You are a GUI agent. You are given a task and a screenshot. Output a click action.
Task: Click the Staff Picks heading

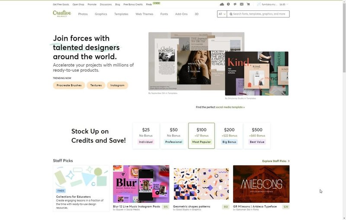pyautogui.click(x=63, y=161)
